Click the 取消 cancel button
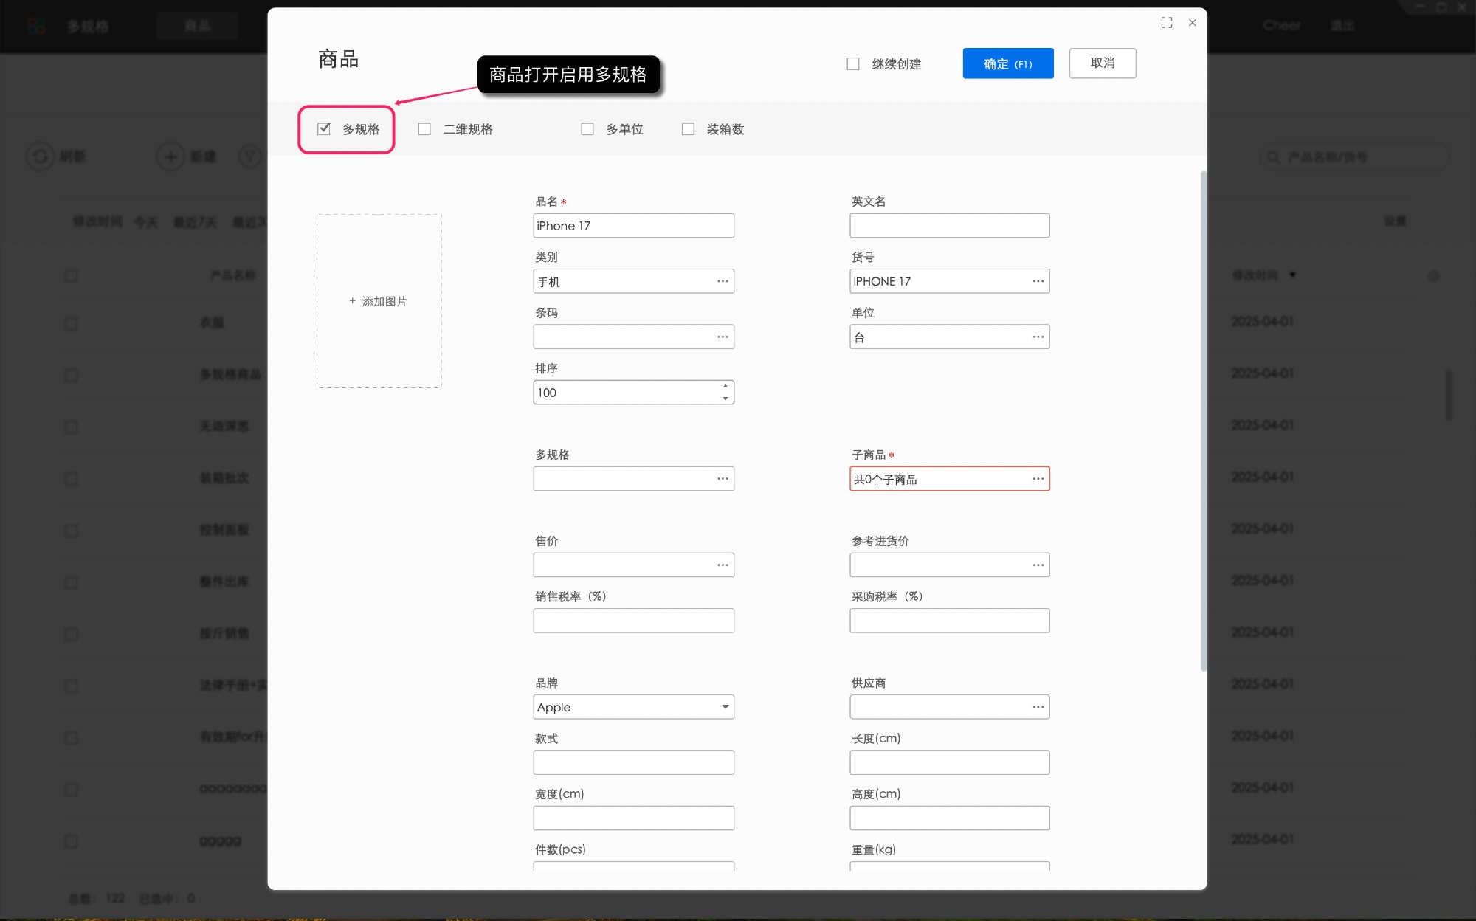 (x=1102, y=63)
